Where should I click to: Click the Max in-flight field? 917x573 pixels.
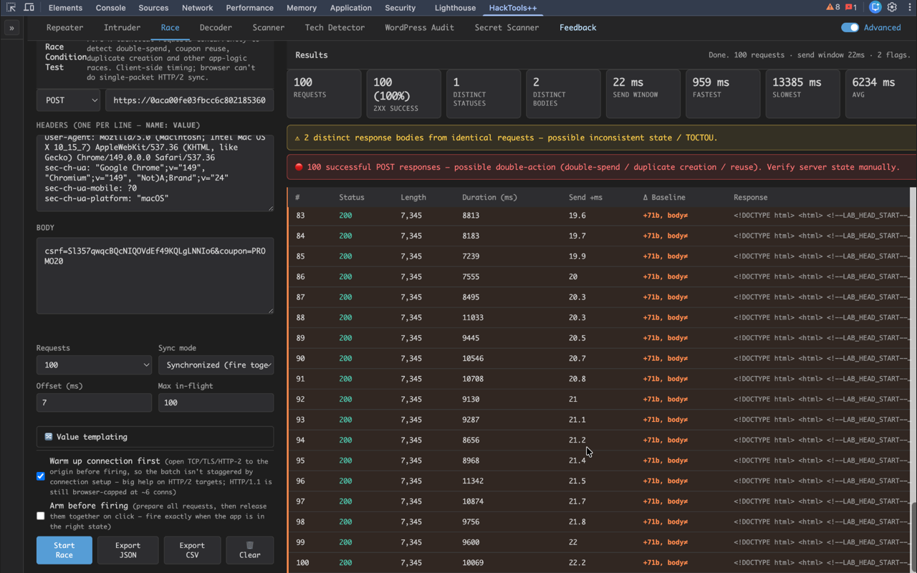[x=216, y=403]
